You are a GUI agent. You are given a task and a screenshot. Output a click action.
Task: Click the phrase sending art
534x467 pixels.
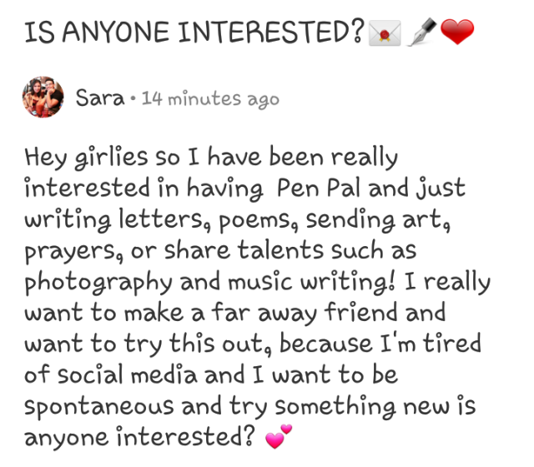point(378,220)
